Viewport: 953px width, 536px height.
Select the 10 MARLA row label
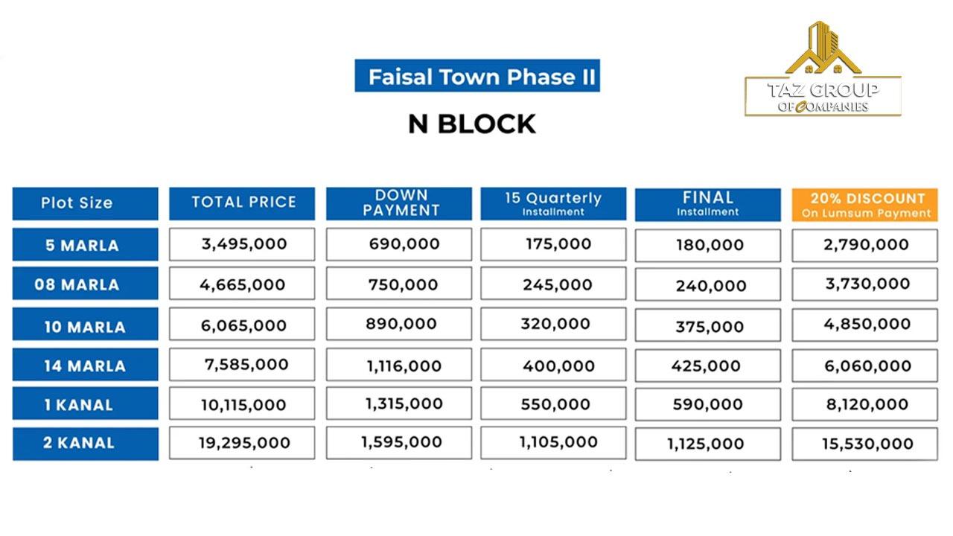(85, 326)
